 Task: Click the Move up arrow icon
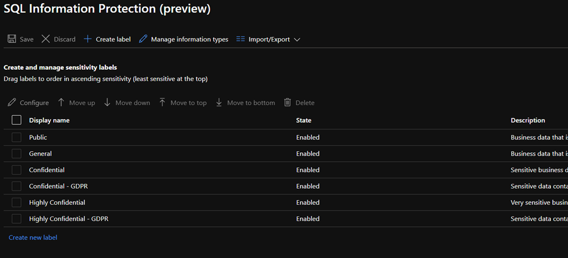(x=62, y=102)
